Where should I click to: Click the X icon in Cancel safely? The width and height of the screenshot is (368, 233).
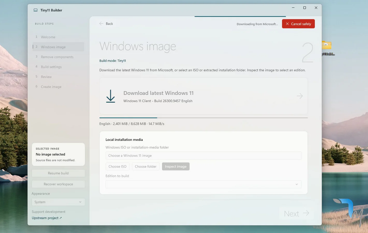(x=287, y=24)
